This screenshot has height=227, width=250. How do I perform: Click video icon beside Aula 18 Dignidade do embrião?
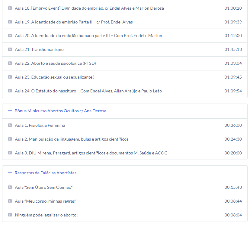pos(10,8)
